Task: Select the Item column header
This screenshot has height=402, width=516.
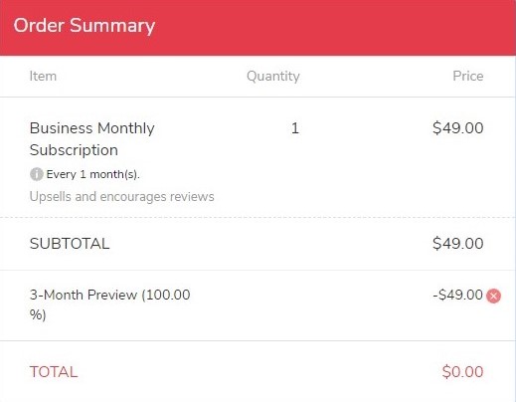Action: [43, 76]
